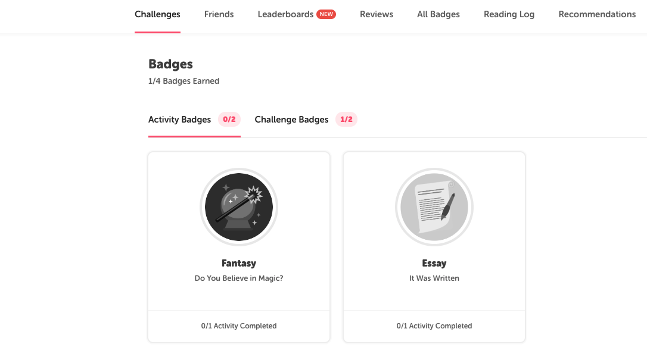Click the 'Do You Believe in Magic?' link
647x354 pixels.
[238, 278]
